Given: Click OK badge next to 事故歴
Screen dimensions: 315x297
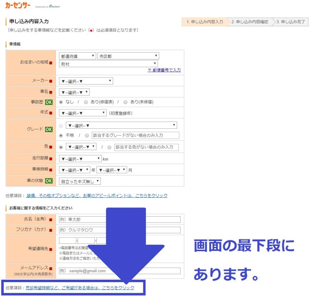Looking at the screenshot, I should point(49,102).
